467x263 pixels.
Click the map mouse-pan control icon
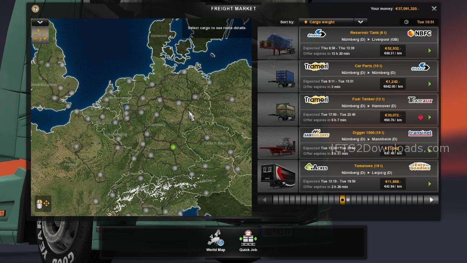coord(43,203)
